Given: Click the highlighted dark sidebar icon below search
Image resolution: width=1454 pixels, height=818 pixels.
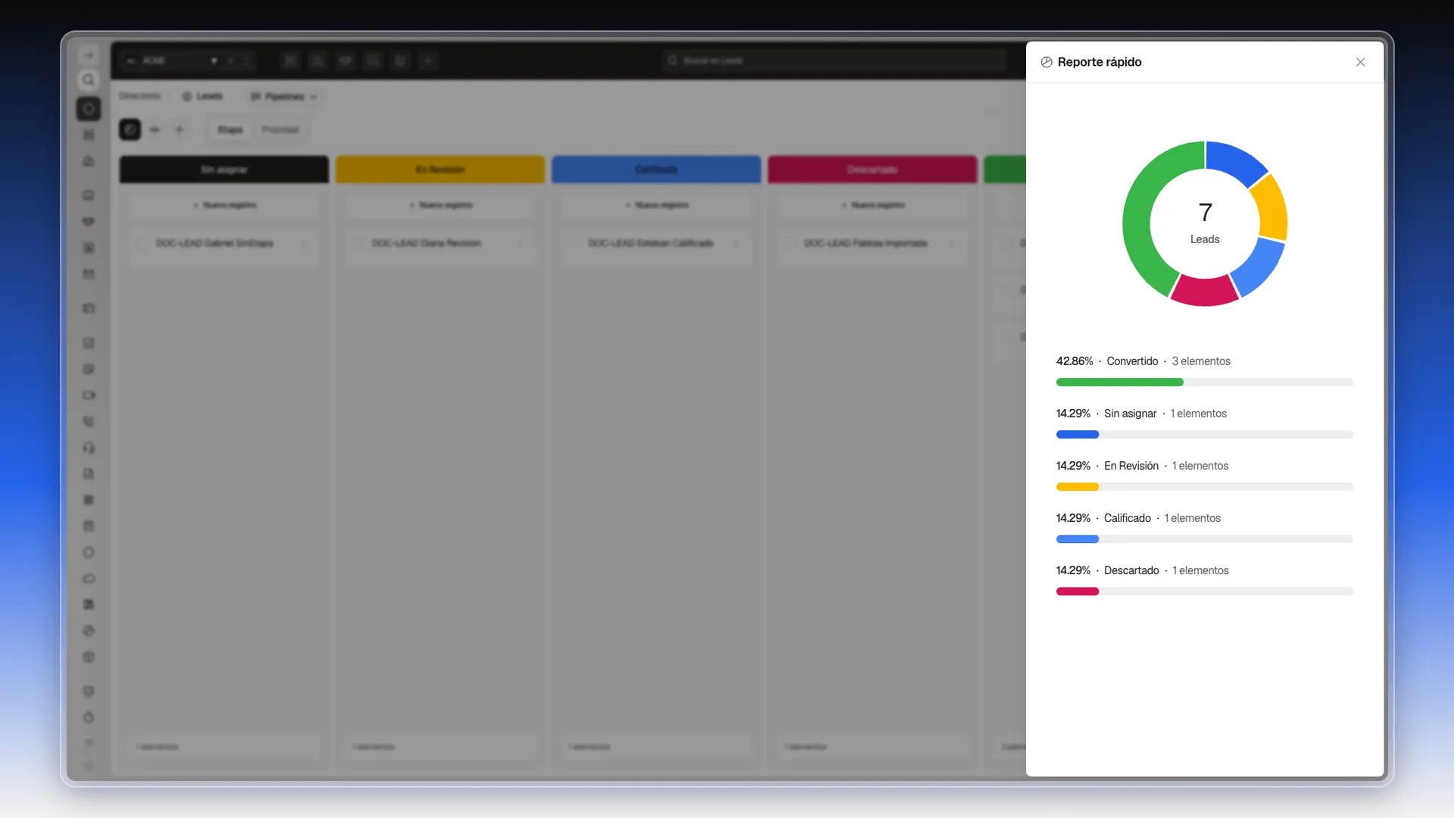Looking at the screenshot, I should (89, 109).
